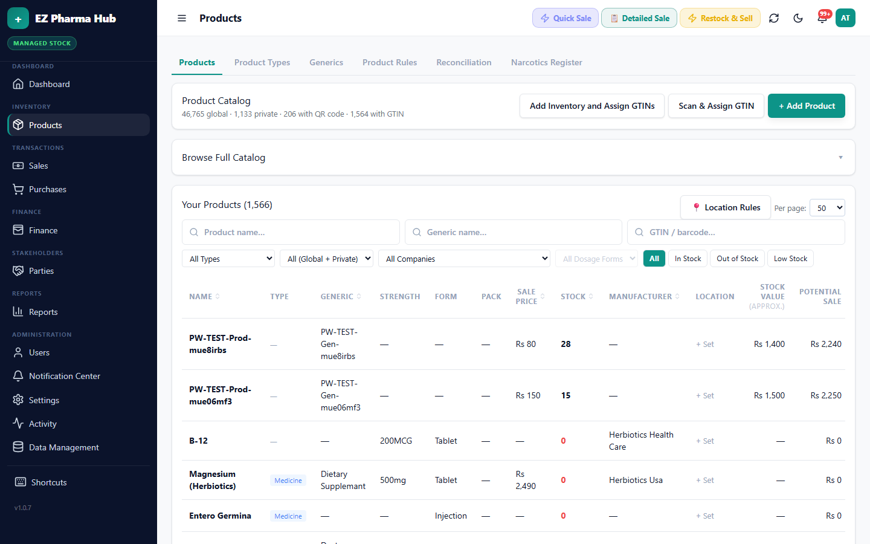Open the All Companies dropdown
This screenshot has width=870, height=544.
(464, 259)
